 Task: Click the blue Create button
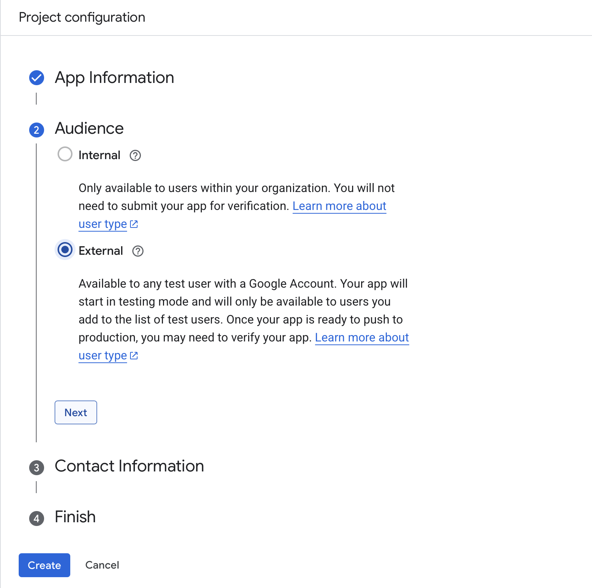click(x=44, y=565)
